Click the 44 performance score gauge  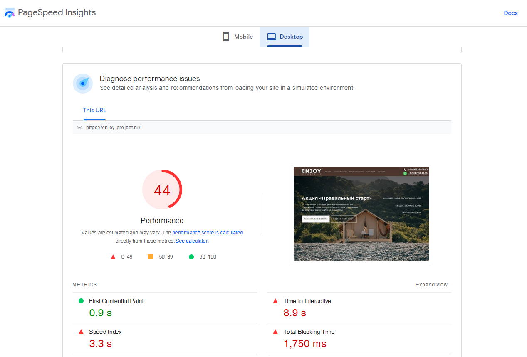pos(162,190)
